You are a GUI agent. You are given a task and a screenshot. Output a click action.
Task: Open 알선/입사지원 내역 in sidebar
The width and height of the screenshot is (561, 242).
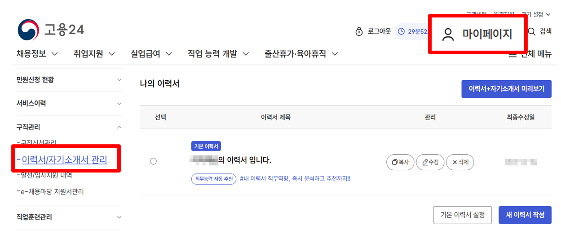(x=47, y=175)
